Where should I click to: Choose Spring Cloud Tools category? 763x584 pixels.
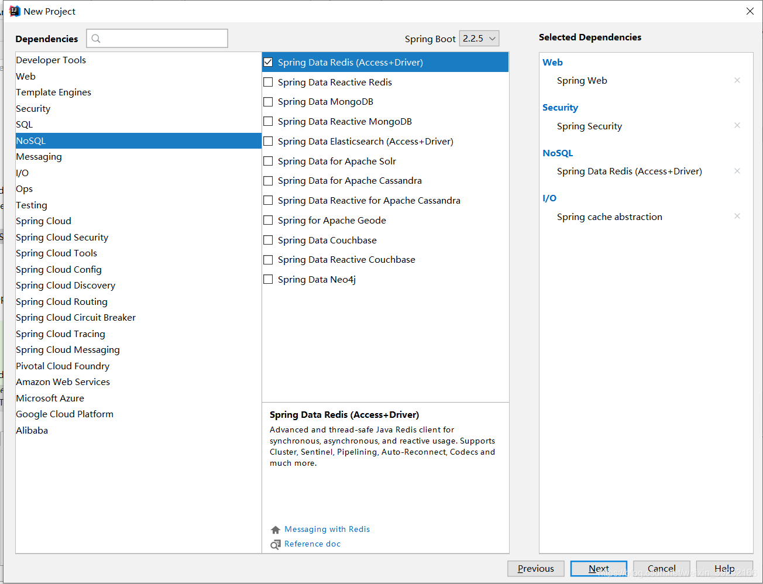coord(138,253)
